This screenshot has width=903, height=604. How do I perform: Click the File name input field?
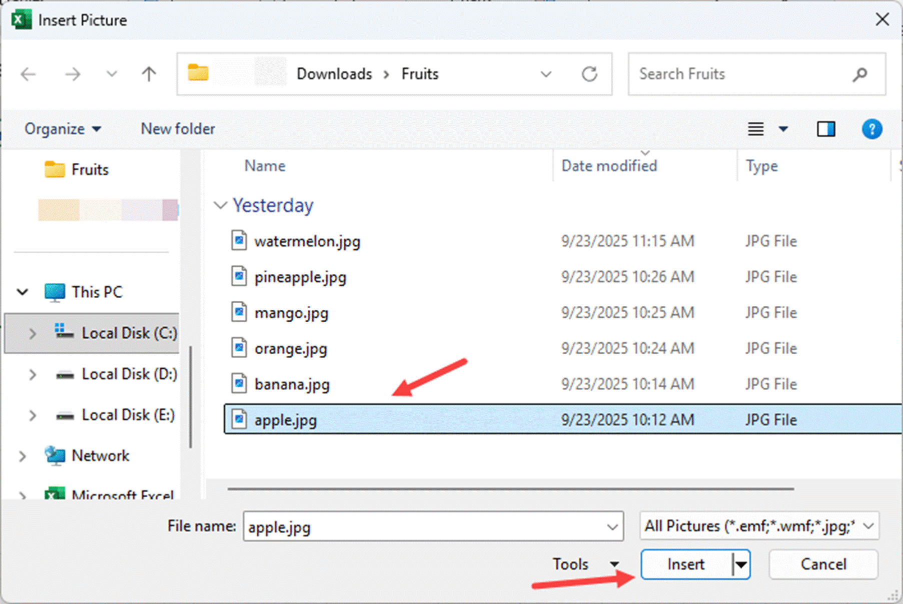click(x=425, y=527)
